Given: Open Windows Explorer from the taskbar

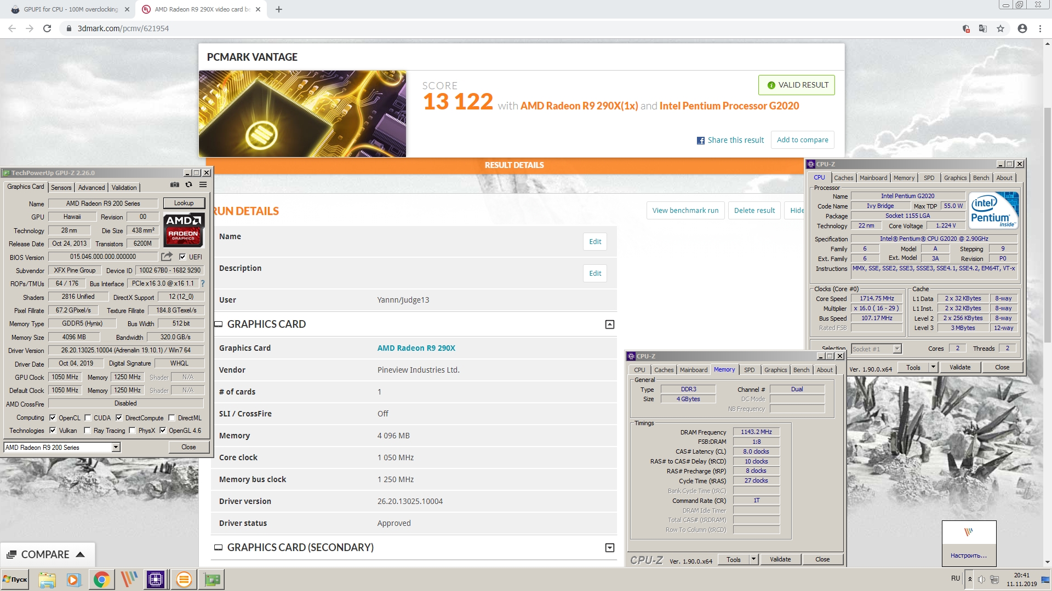Looking at the screenshot, I should (47, 580).
